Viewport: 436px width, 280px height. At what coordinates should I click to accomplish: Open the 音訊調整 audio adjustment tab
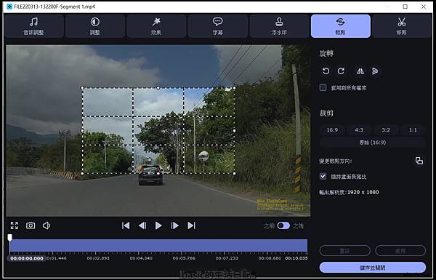tap(33, 26)
